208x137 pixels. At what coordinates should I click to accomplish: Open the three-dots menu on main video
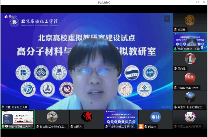[x=168, y=18]
